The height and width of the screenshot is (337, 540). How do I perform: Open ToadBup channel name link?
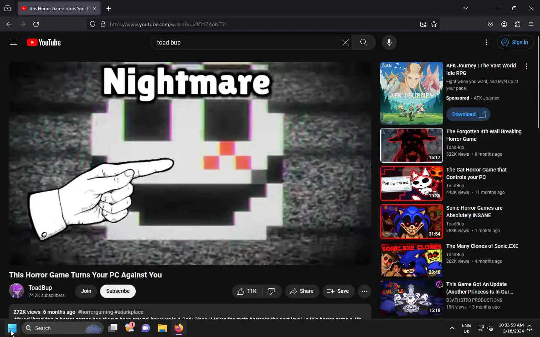pyautogui.click(x=40, y=288)
